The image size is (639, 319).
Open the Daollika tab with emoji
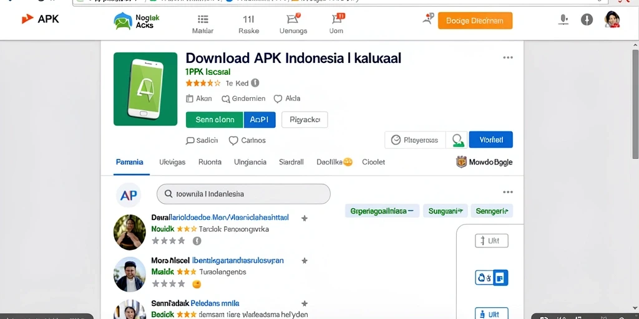click(334, 162)
